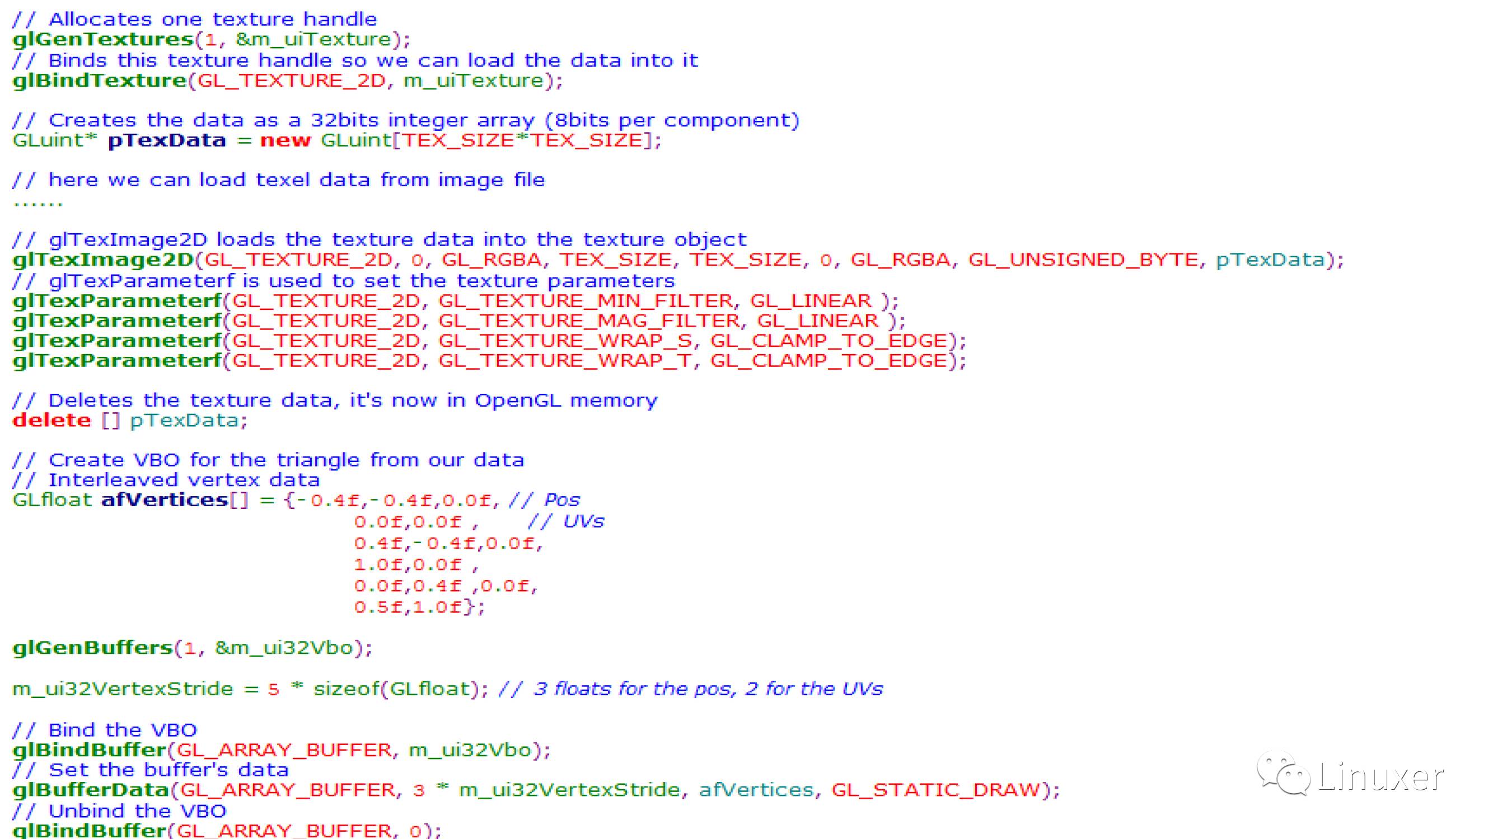Click the pTexData variable declaration
Screen dimensions: 1493x839
(x=166, y=140)
